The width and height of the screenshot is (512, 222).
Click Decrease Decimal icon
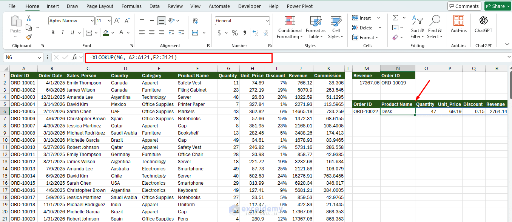266,33
